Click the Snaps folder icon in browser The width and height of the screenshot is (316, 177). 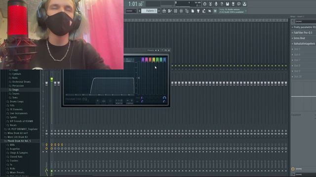click(10, 89)
